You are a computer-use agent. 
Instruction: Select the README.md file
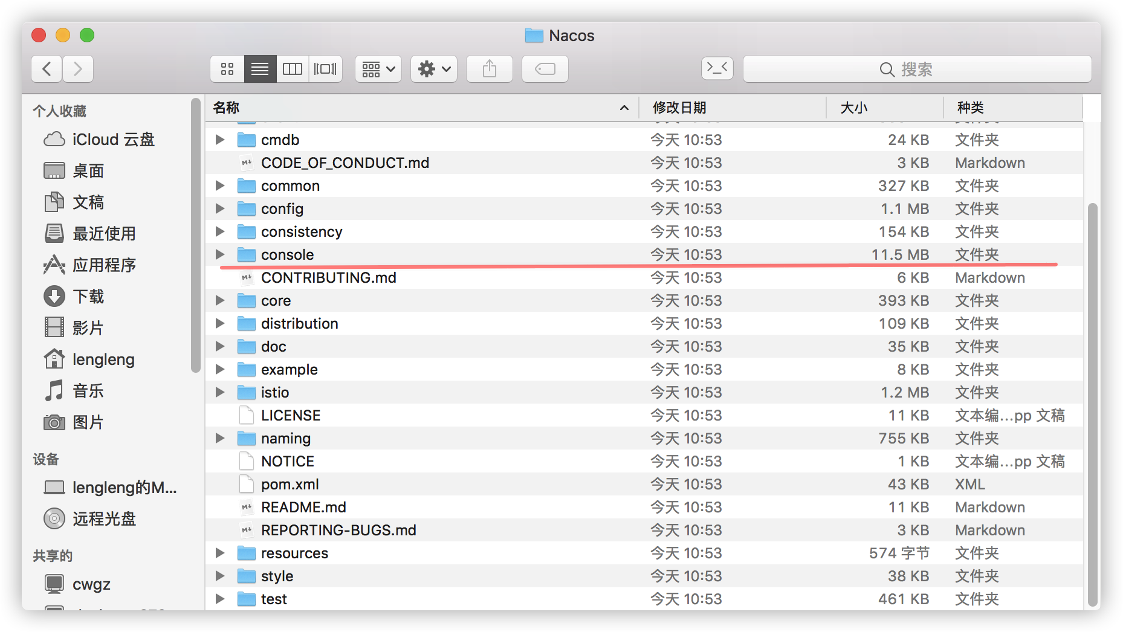(x=644, y=507)
